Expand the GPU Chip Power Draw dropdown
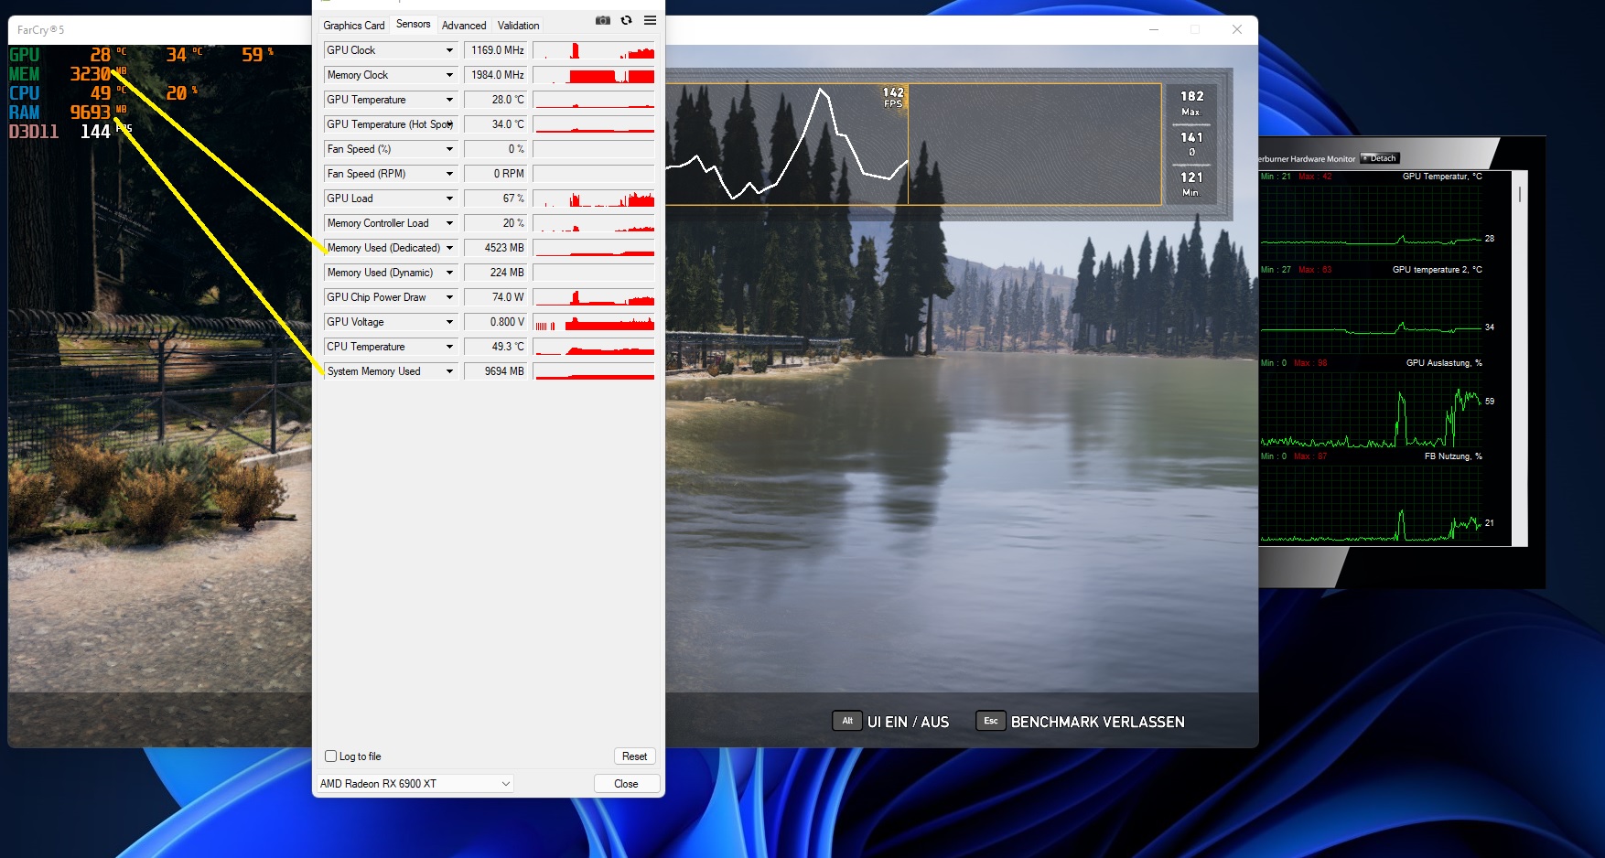 pyautogui.click(x=449, y=297)
